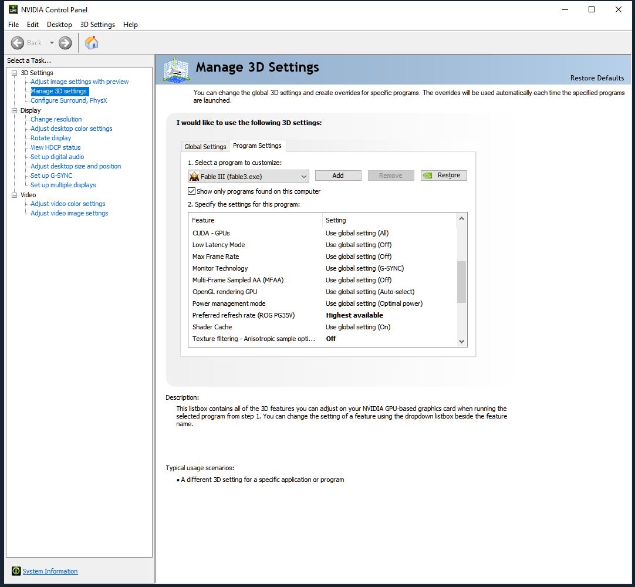Collapse the Video tree node
Screen dimensions: 635x587
[15, 195]
